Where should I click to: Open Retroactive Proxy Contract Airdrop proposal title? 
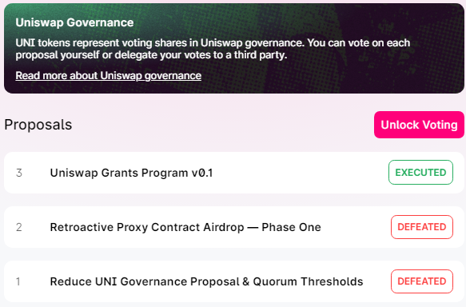click(185, 227)
